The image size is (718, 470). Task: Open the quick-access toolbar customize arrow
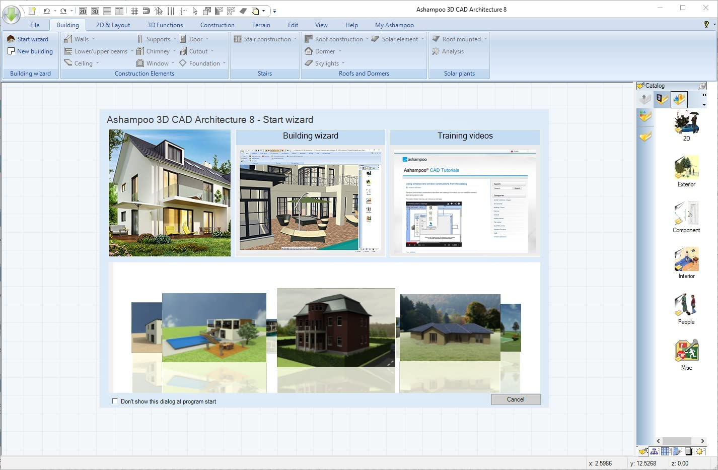(274, 11)
